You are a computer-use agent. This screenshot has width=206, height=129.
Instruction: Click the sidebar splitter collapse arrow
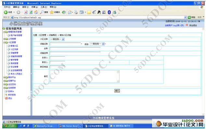tap(31, 74)
